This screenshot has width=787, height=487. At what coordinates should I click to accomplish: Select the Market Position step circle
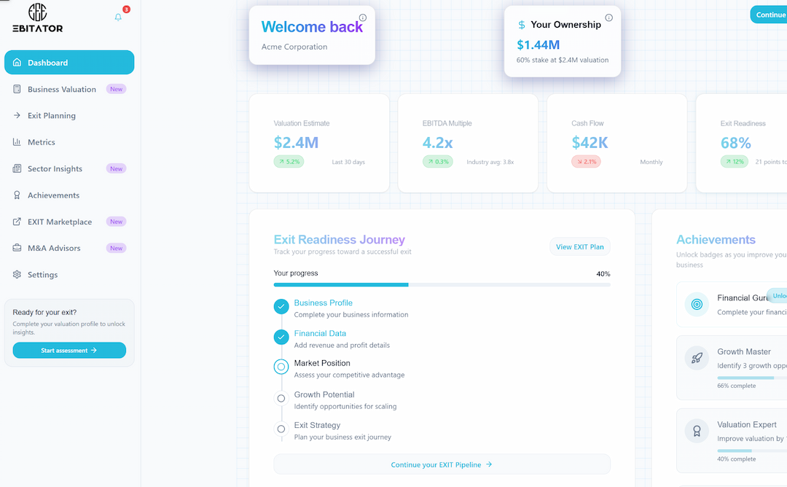(x=281, y=367)
